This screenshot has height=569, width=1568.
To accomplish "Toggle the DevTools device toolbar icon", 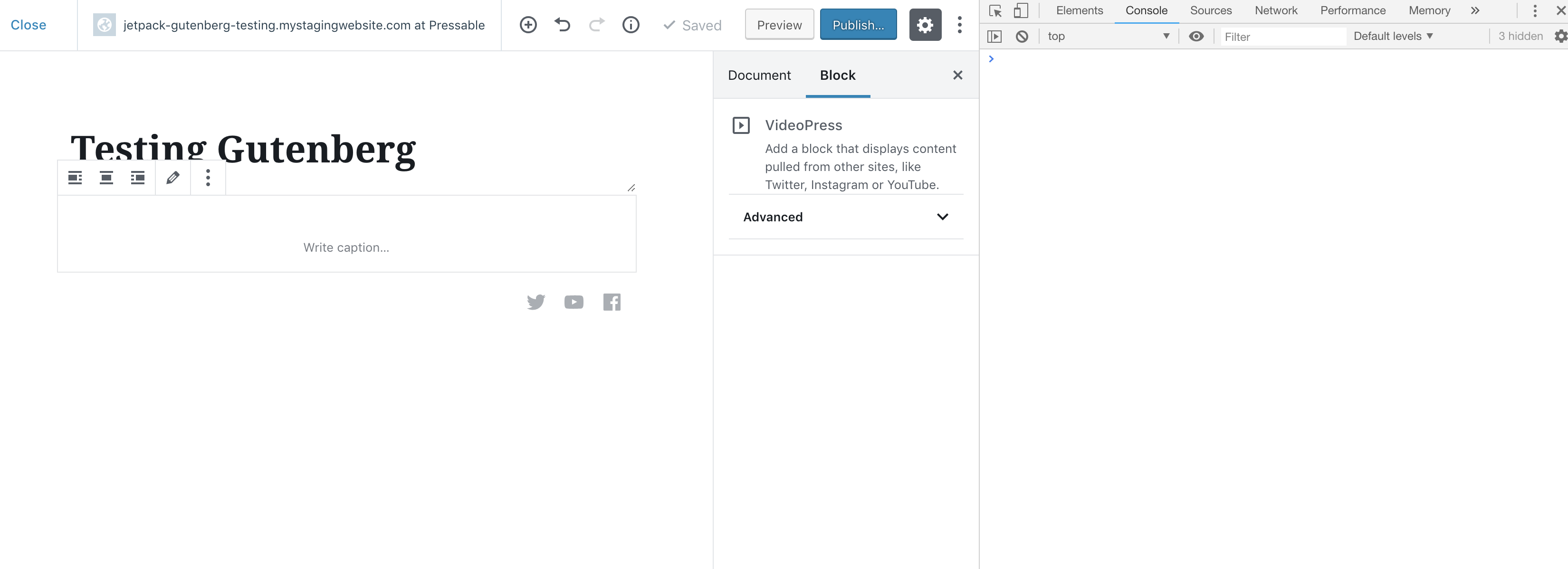I will (x=1021, y=10).
